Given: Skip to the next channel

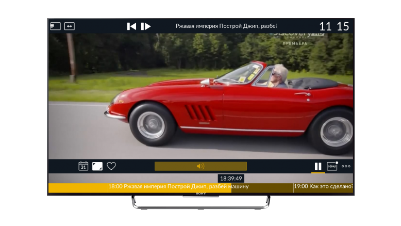Looking at the screenshot, I should pos(146,26).
